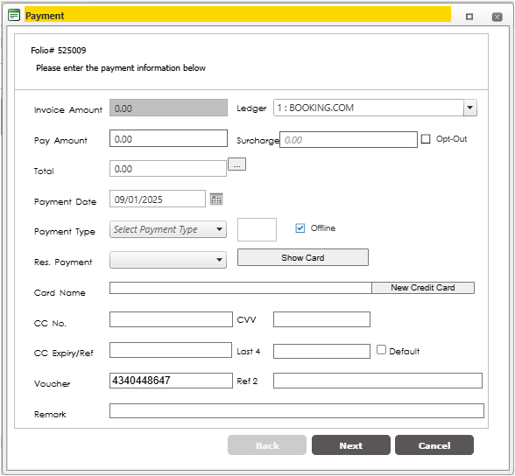The width and height of the screenshot is (515, 476).
Task: Select the Remark text field
Action: tap(297, 410)
